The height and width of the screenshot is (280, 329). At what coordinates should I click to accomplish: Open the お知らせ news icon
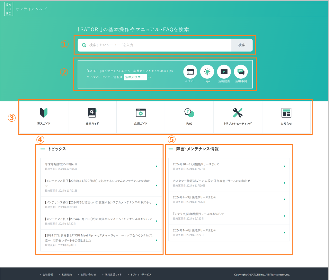(x=286, y=113)
